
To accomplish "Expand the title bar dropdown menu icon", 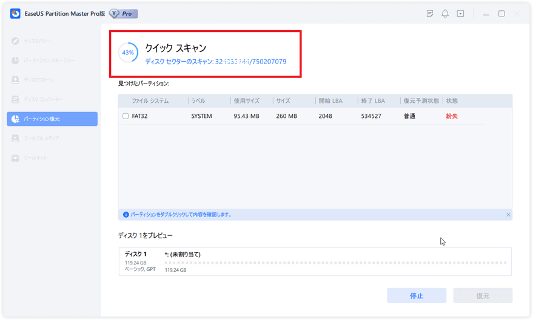I will (x=460, y=13).
